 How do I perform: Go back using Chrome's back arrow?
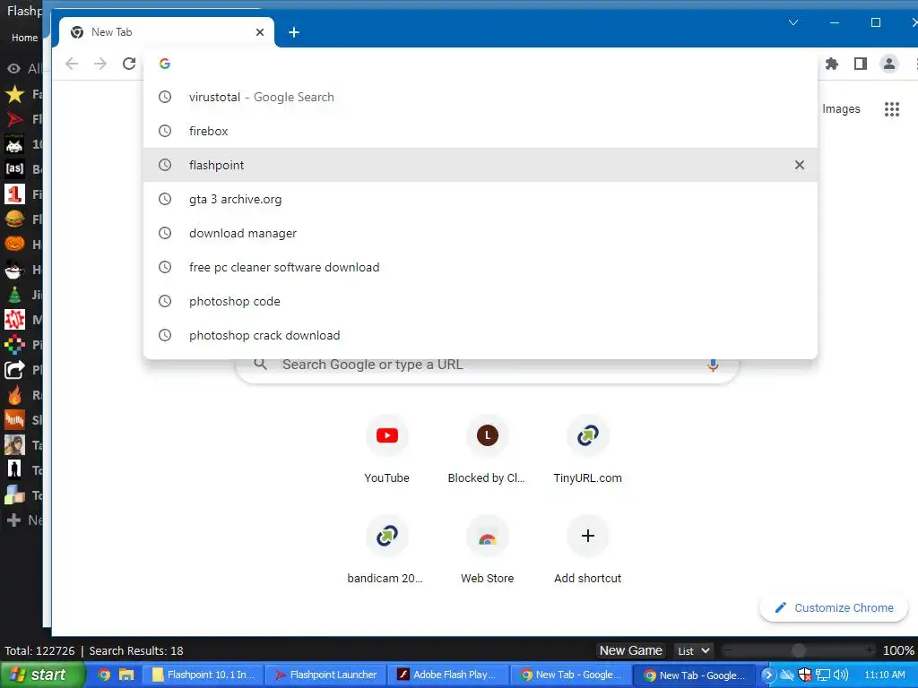pos(72,64)
